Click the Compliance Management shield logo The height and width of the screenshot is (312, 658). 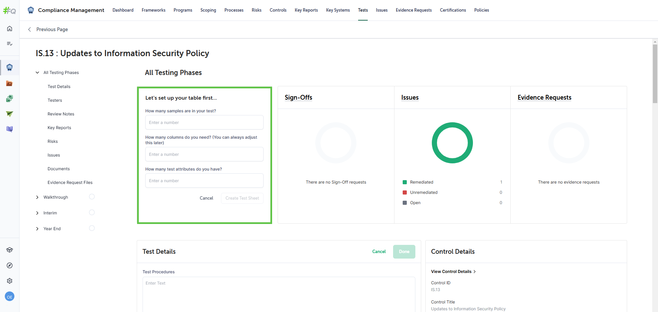coord(31,10)
